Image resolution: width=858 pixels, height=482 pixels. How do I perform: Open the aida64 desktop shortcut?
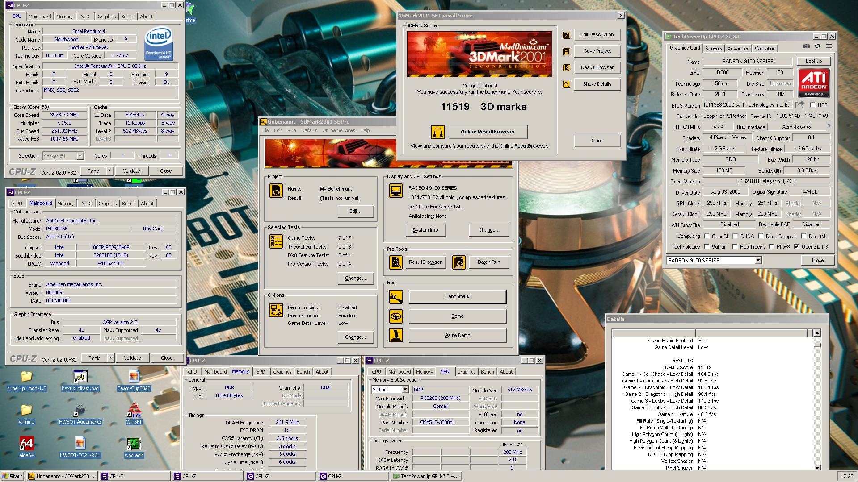coord(26,444)
